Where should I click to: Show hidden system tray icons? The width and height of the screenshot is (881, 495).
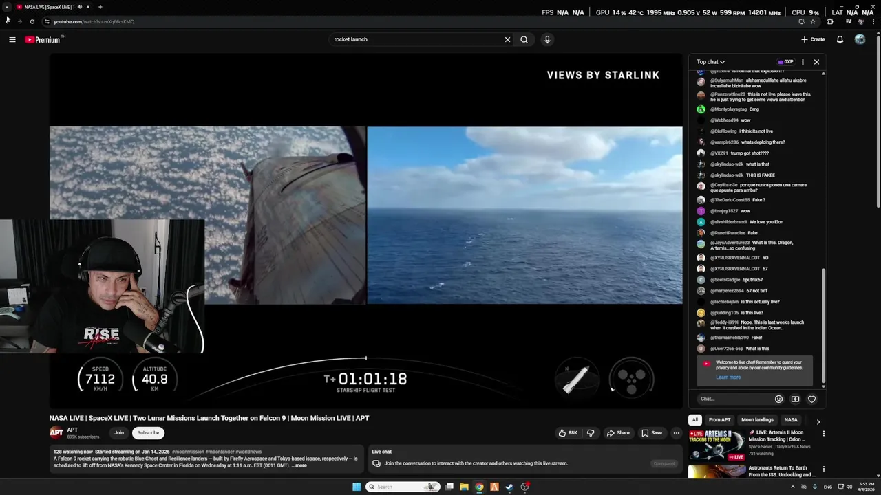[x=792, y=487]
